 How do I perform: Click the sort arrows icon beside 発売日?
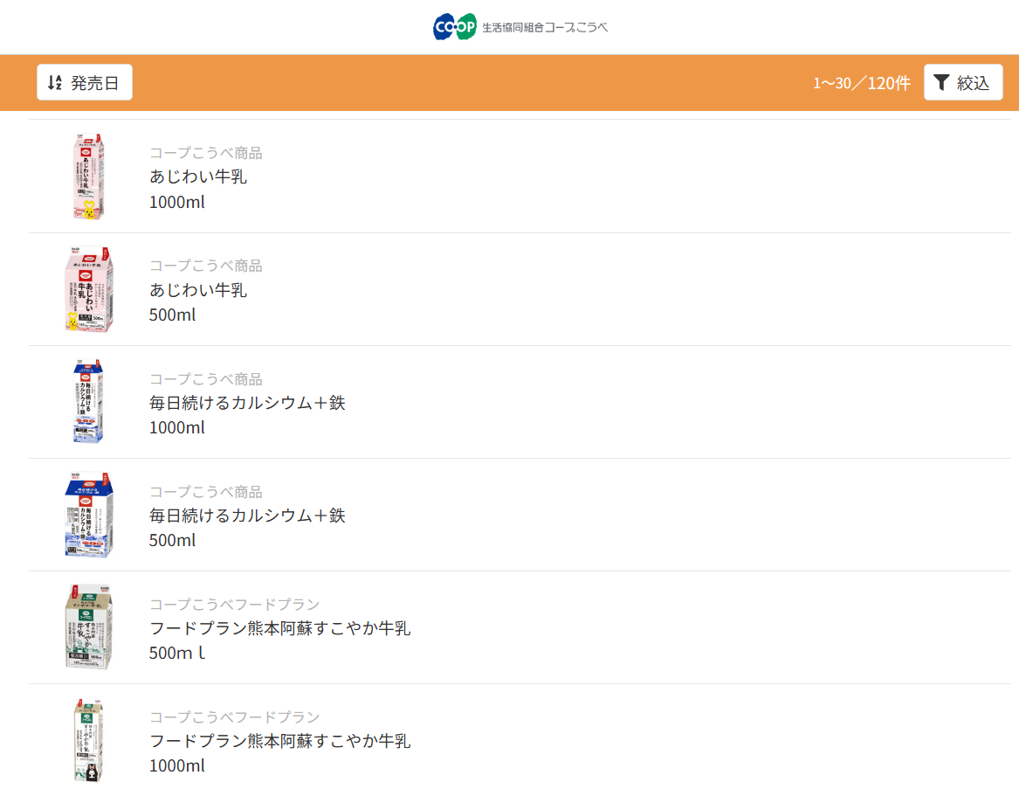(x=55, y=83)
